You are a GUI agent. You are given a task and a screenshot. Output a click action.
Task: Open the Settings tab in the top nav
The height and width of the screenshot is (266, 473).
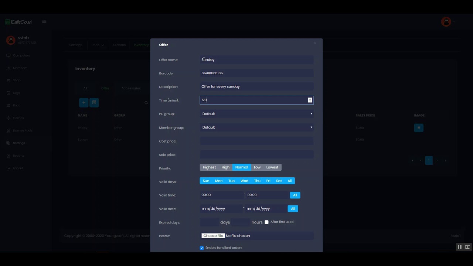tap(76, 45)
